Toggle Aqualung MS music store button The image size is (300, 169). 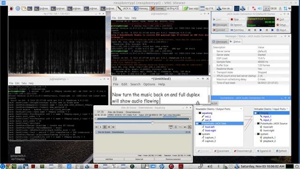pyautogui.click(x=185, y=127)
